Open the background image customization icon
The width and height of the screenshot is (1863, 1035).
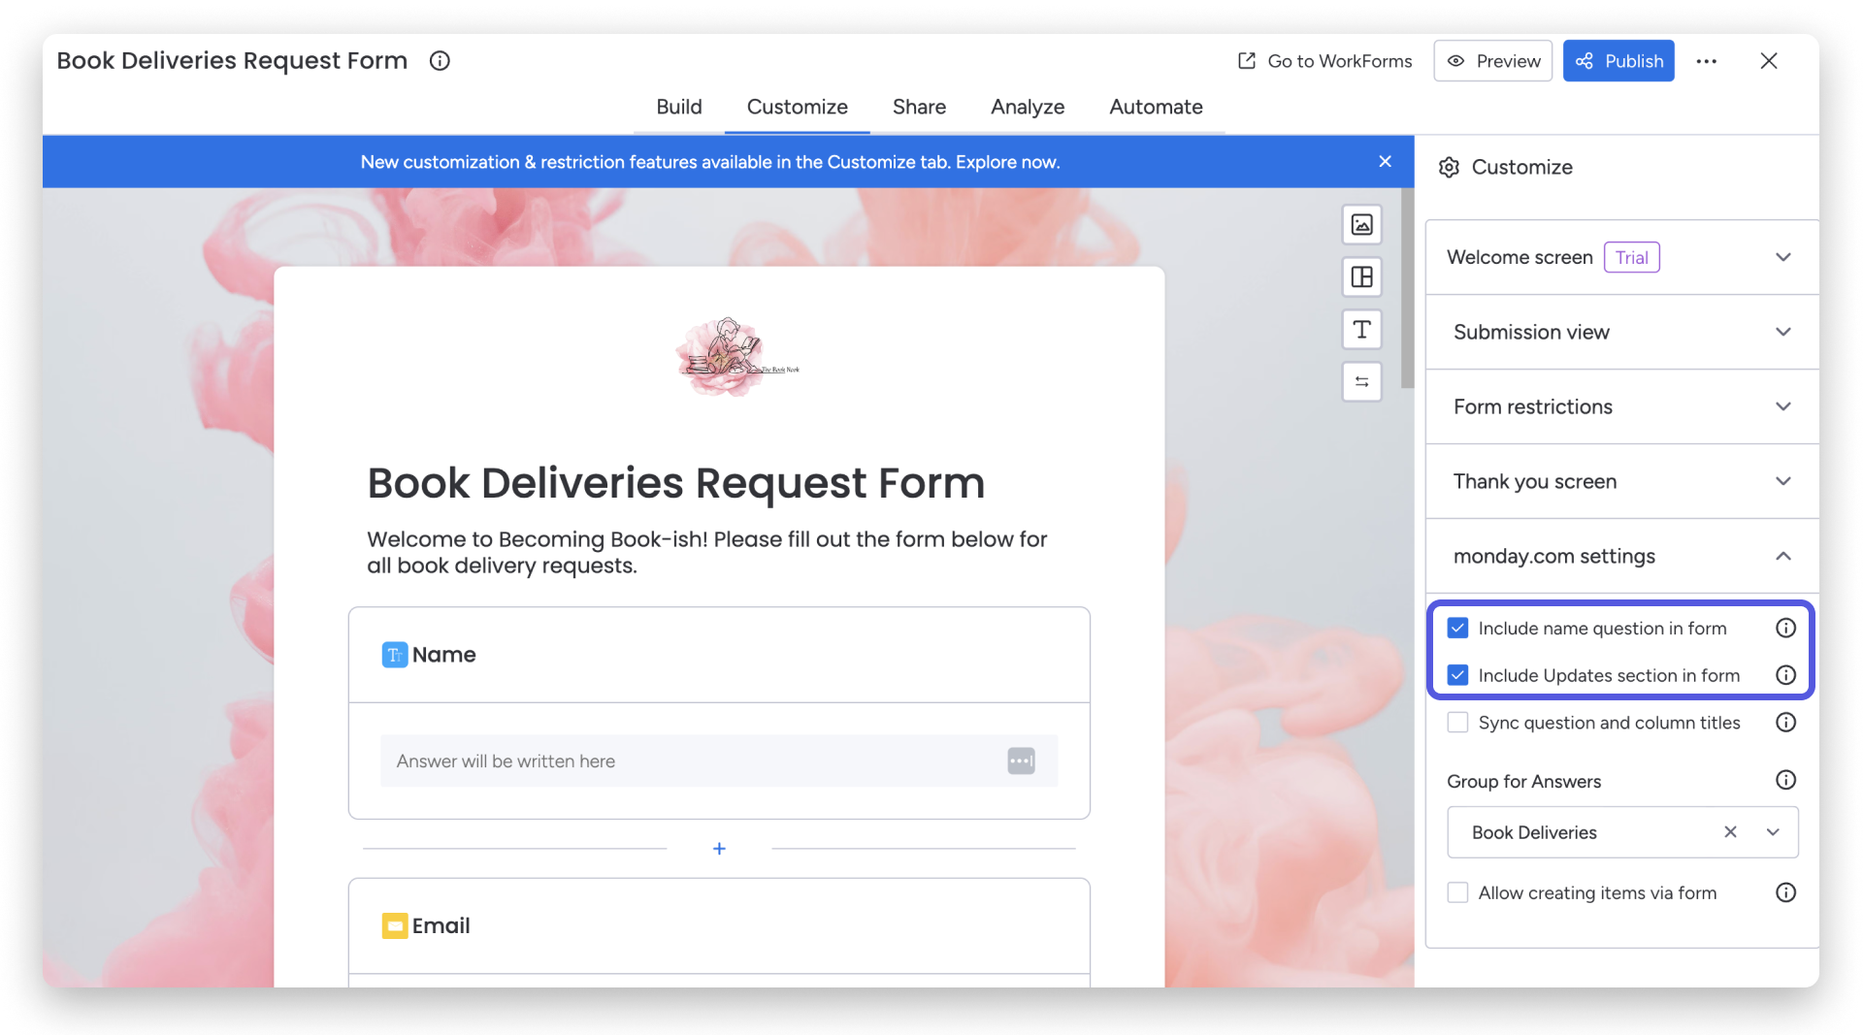(x=1361, y=224)
